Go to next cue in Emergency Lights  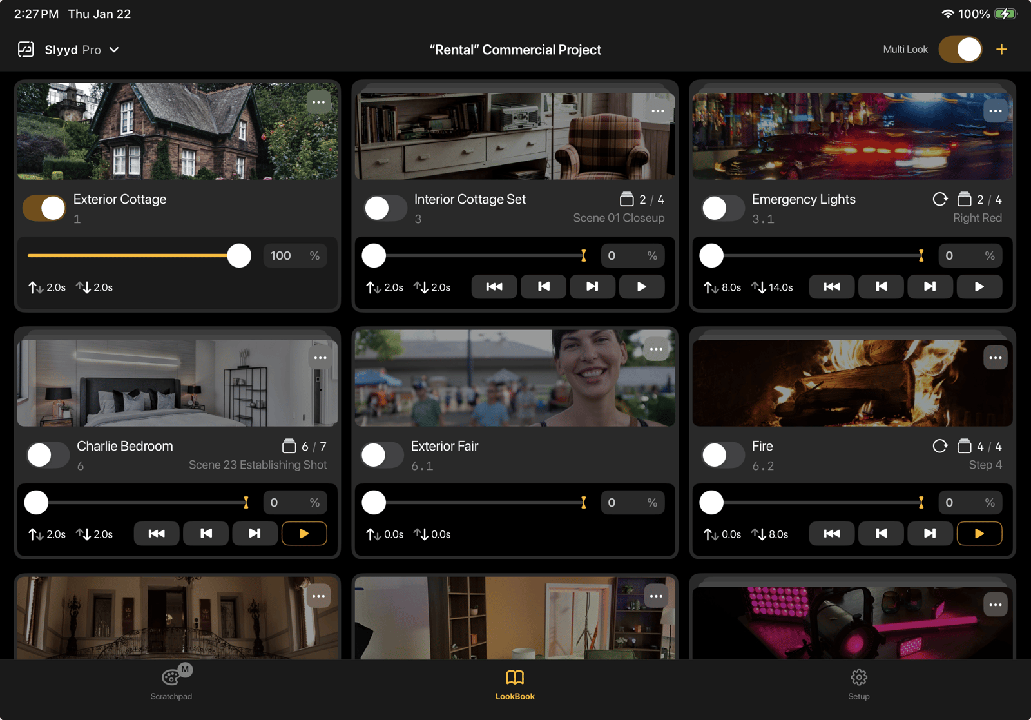point(930,287)
